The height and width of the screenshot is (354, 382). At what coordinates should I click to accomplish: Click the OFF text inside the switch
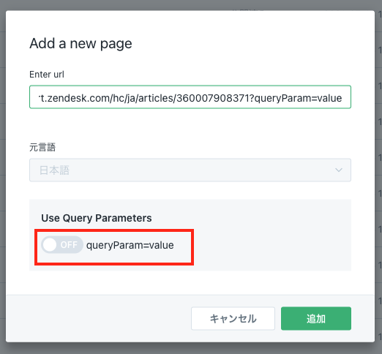[69, 244]
